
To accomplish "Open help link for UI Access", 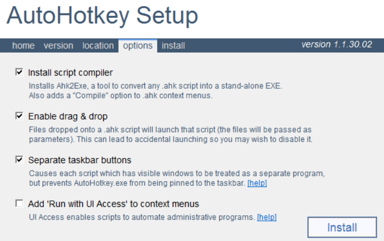I will click(x=266, y=217).
